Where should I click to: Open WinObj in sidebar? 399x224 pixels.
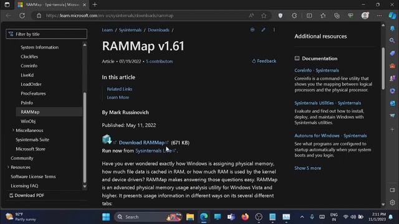pyautogui.click(x=28, y=121)
